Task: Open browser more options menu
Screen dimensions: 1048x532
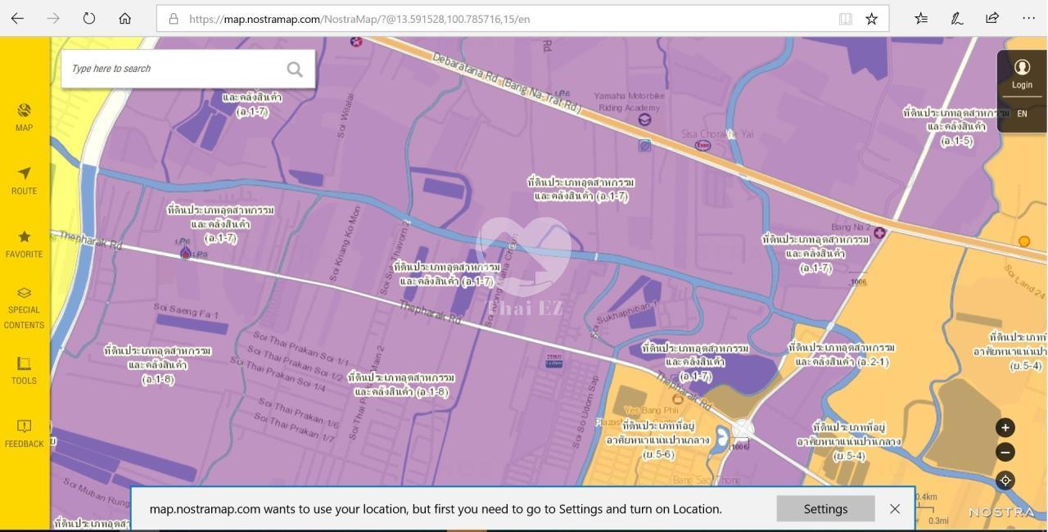Action: [1028, 18]
